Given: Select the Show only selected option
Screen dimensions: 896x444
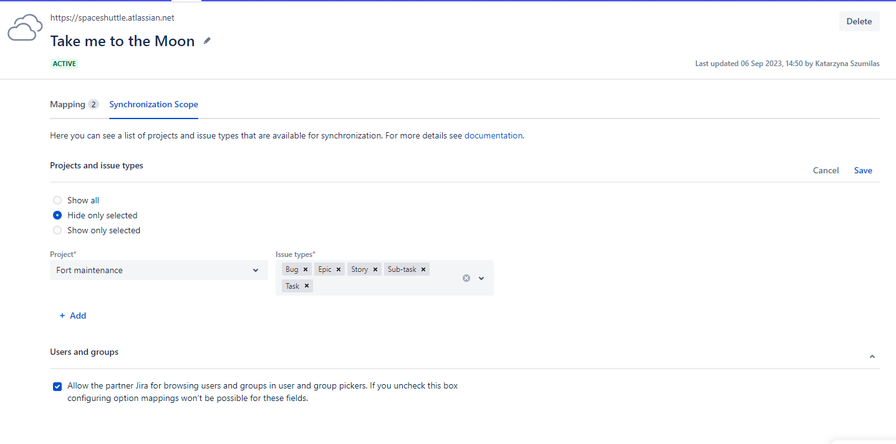Looking at the screenshot, I should 57,230.
